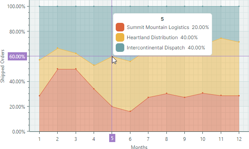249x149 pixels.
Task: Click month 11 on the x-axis
Action: pos(221,139)
